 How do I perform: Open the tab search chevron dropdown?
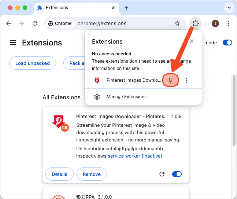(229, 8)
